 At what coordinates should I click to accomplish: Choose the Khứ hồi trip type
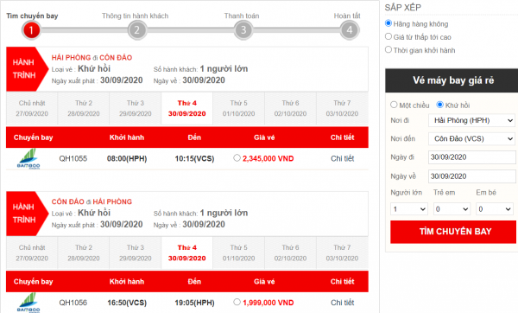tap(439, 105)
